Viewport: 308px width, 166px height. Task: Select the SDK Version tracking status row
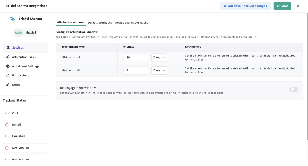coord(26,148)
